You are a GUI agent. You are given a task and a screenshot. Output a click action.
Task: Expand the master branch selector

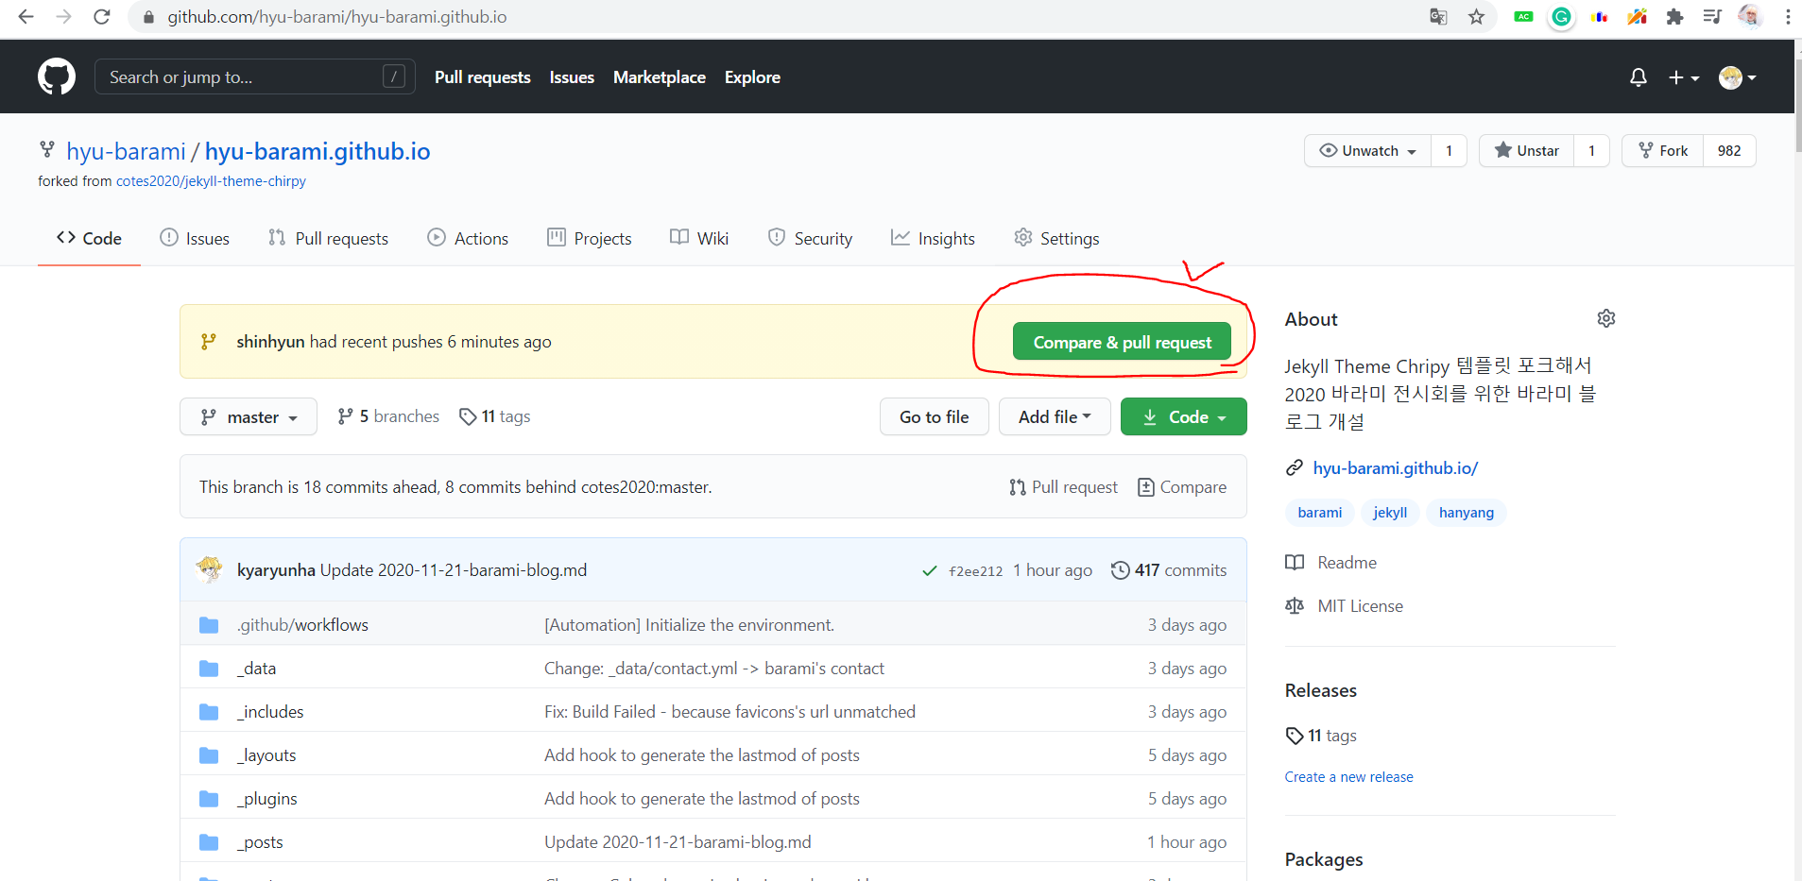tap(249, 417)
